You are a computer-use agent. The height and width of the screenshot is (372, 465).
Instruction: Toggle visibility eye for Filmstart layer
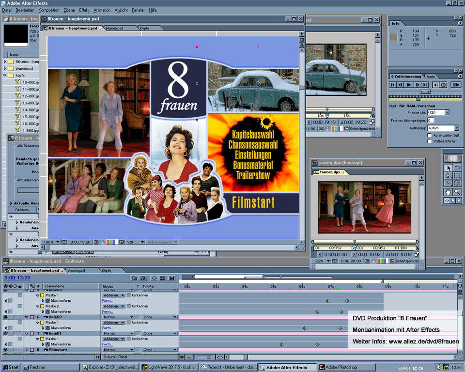pyautogui.click(x=5, y=350)
